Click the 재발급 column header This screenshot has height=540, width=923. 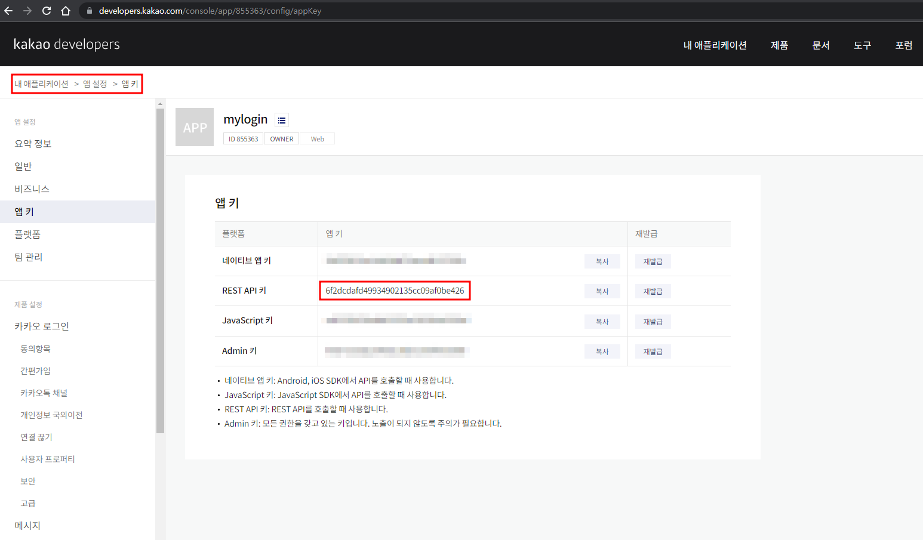pyautogui.click(x=646, y=234)
